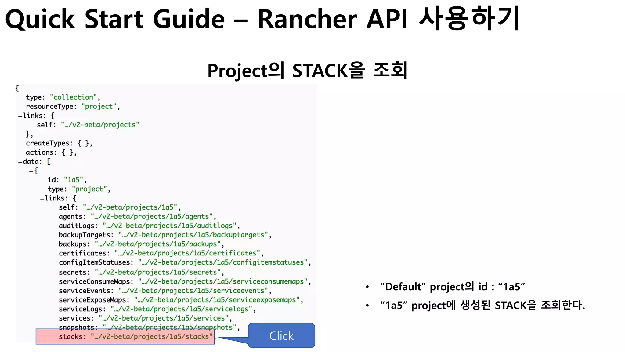Image resolution: width=625 pixels, height=352 pixels.
Task: Open the serviceLogs link
Action: tap(181, 309)
